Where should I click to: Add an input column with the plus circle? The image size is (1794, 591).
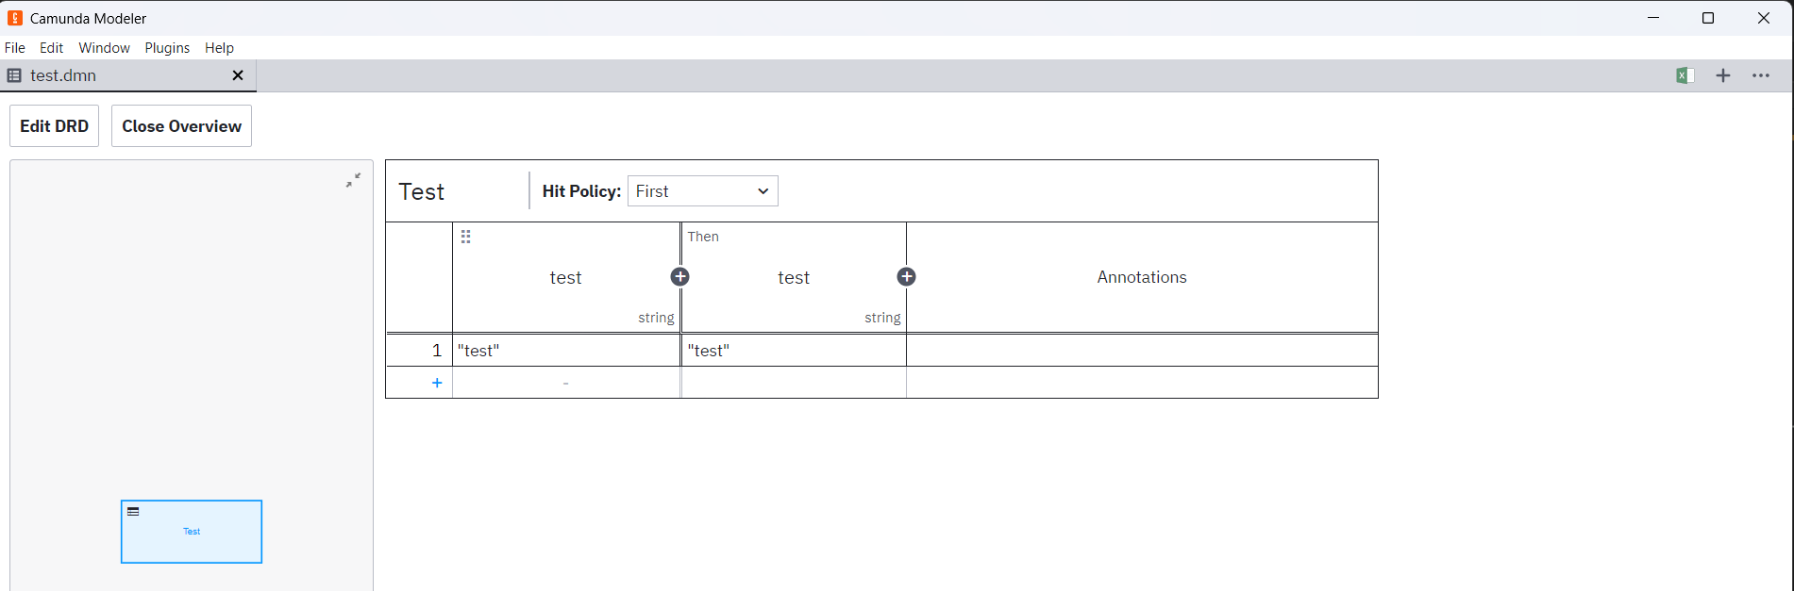[679, 276]
